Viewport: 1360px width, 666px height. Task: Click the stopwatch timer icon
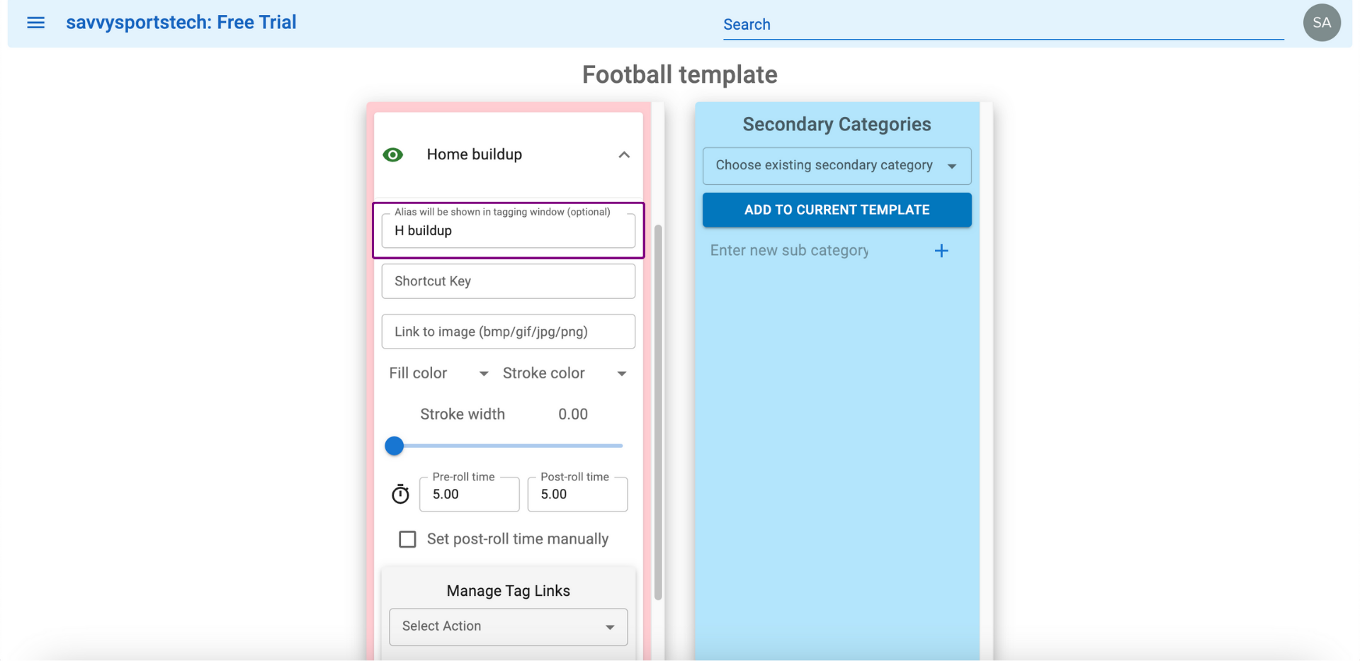tap(400, 494)
